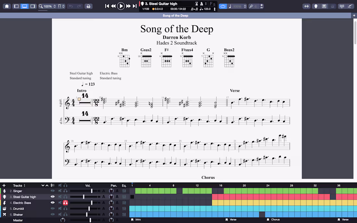The height and width of the screenshot is (223, 357).
Task: Select the Song of the Deep tab
Action: tap(175, 16)
